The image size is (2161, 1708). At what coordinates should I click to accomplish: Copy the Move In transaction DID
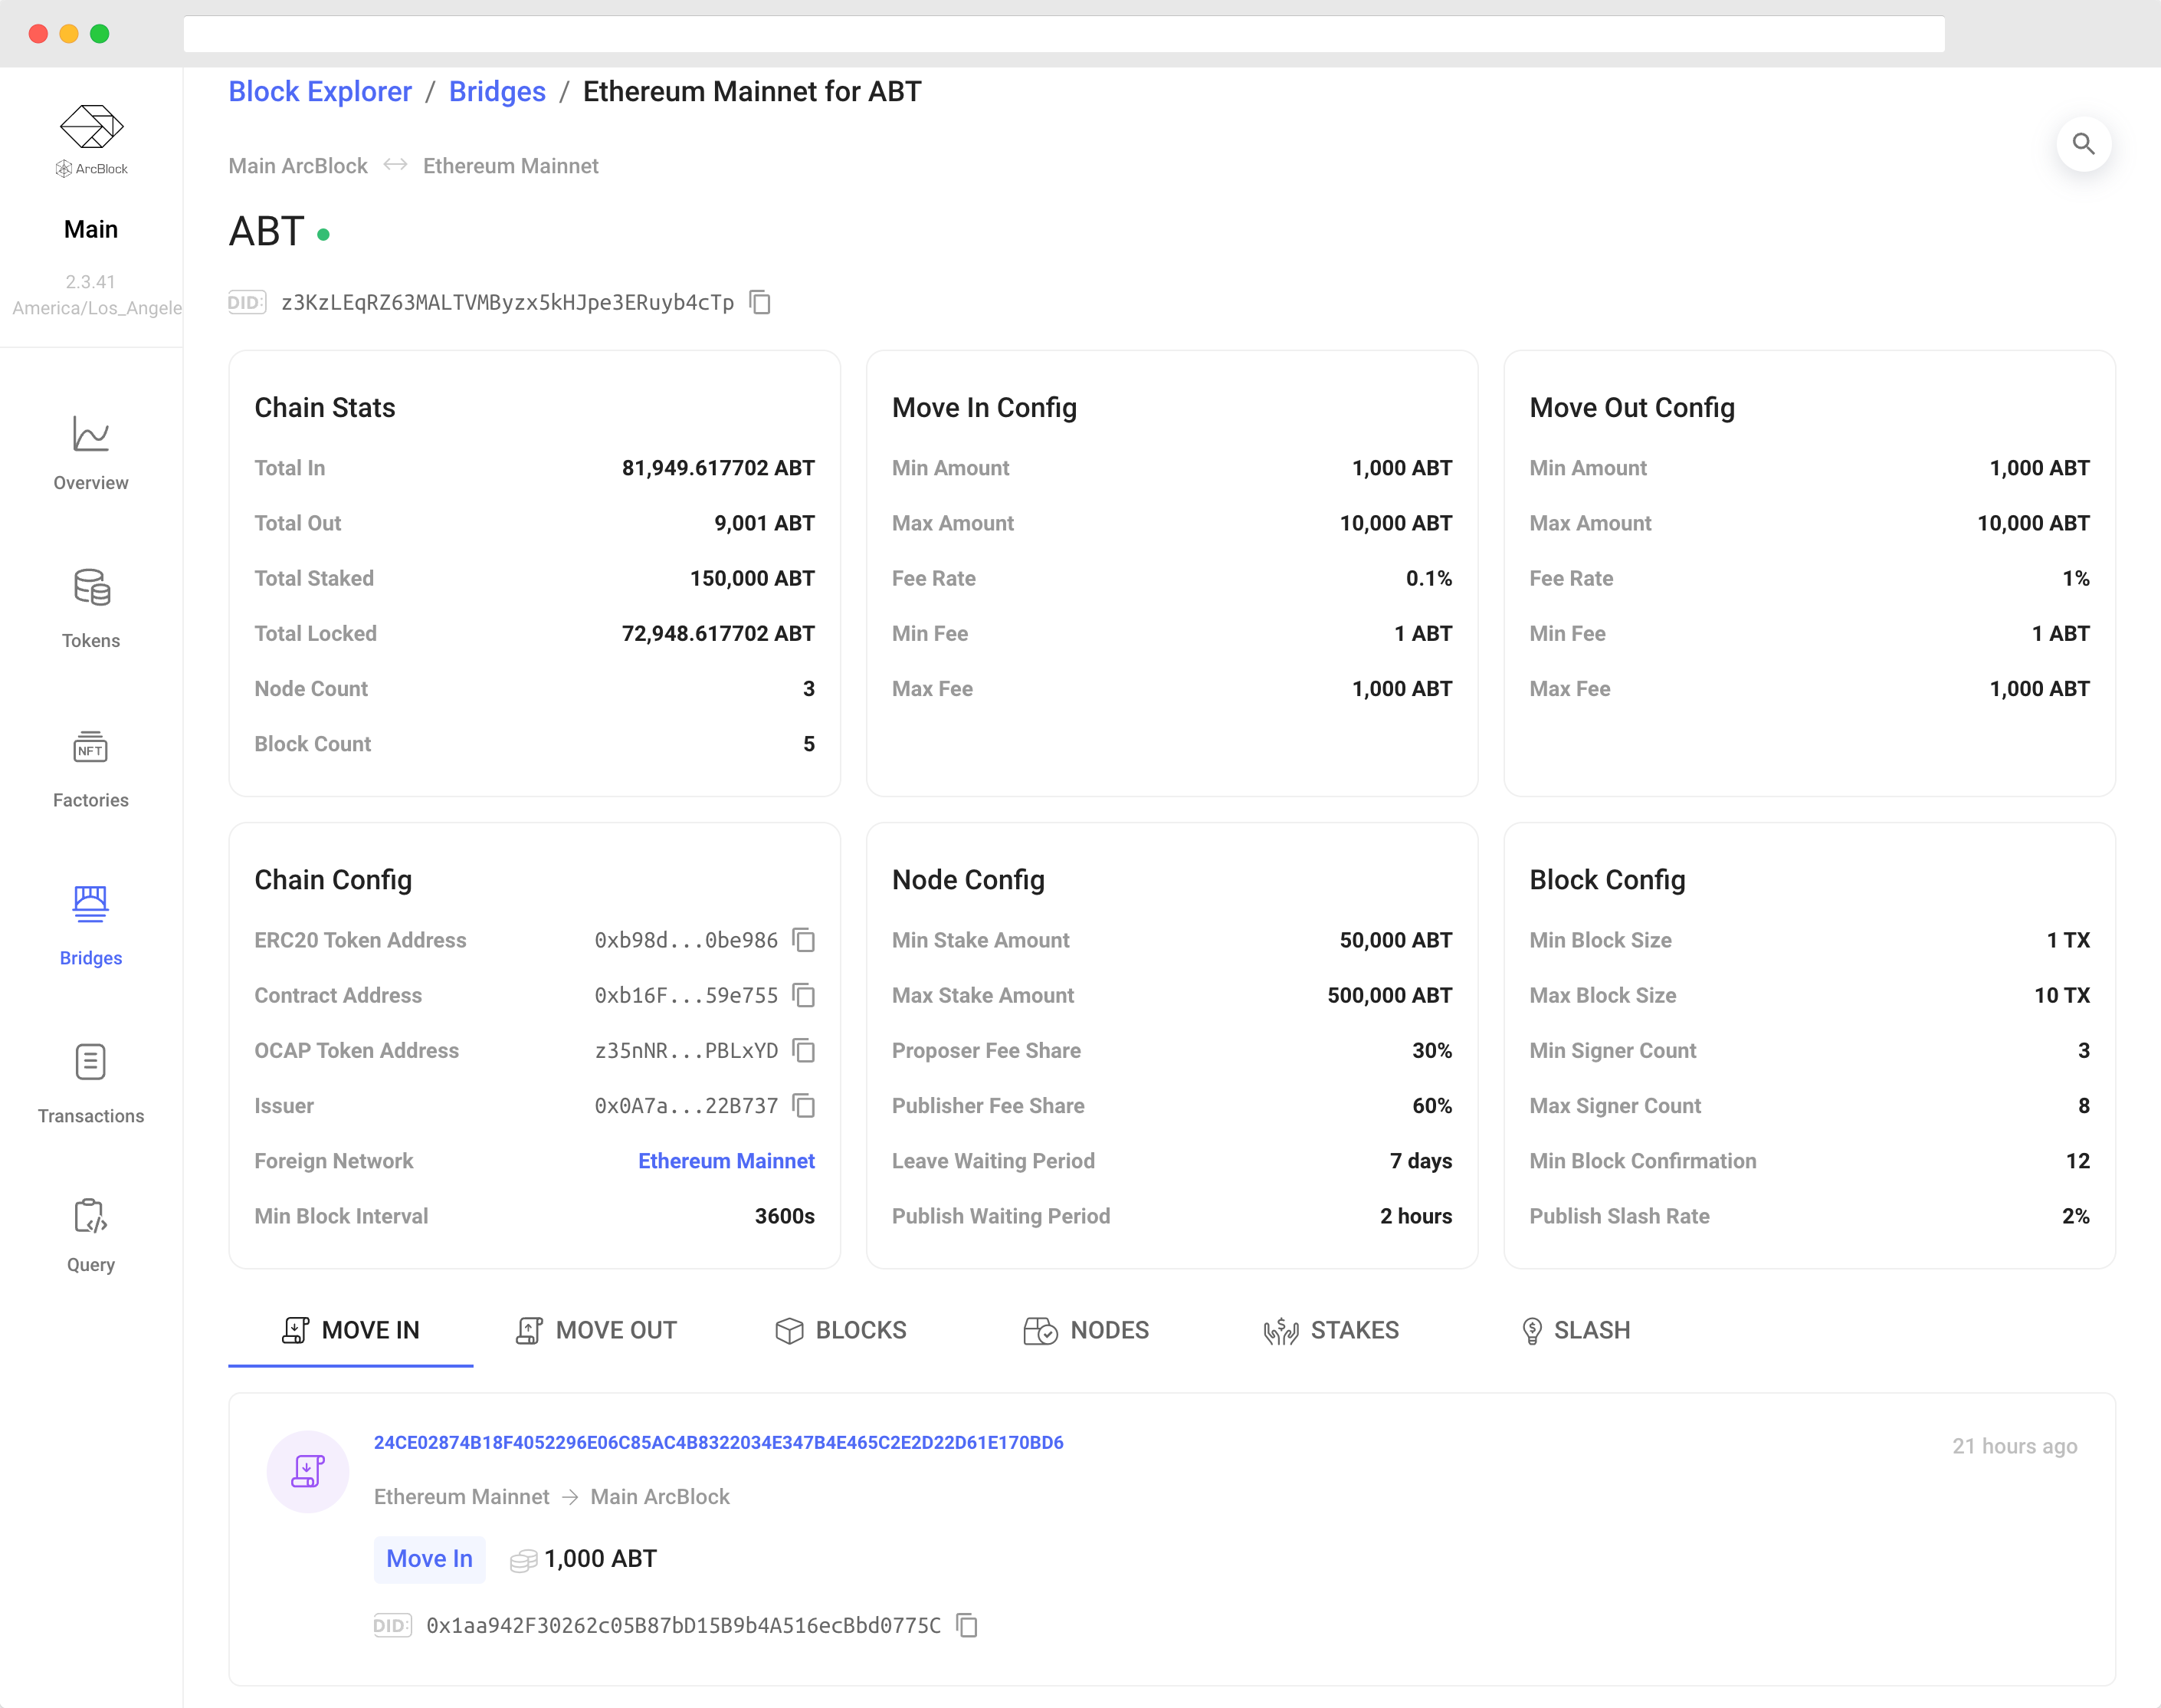pyautogui.click(x=966, y=1625)
